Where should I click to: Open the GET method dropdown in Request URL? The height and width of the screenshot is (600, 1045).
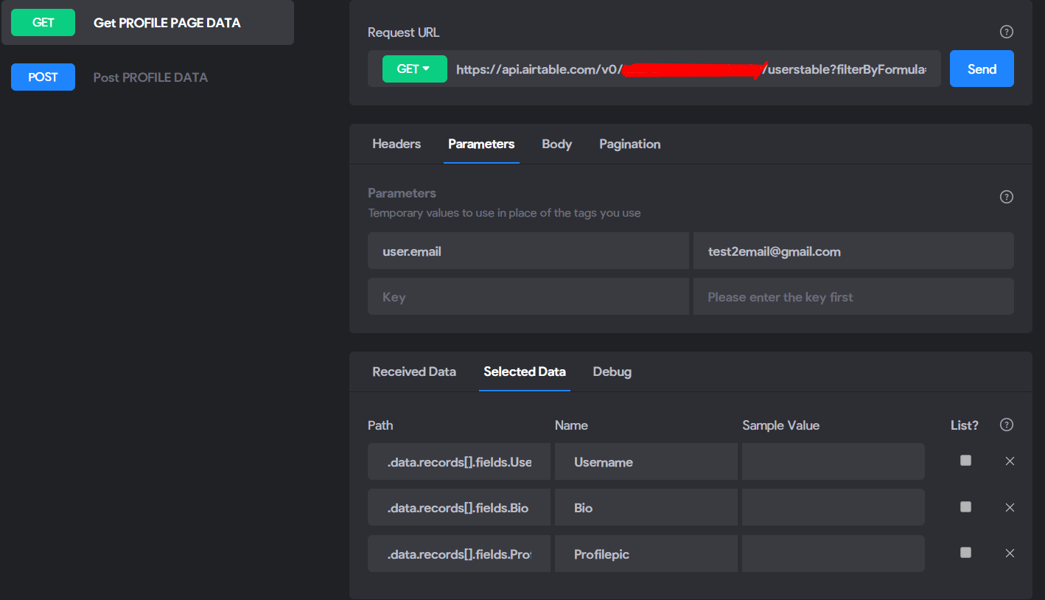(x=414, y=69)
